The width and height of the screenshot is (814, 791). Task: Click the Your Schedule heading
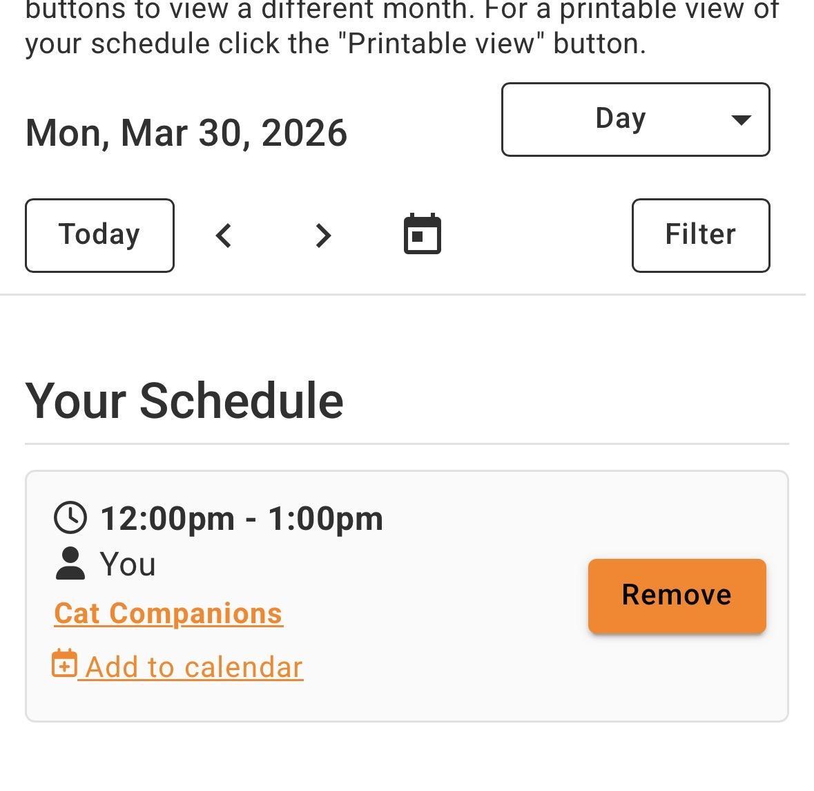(x=184, y=401)
